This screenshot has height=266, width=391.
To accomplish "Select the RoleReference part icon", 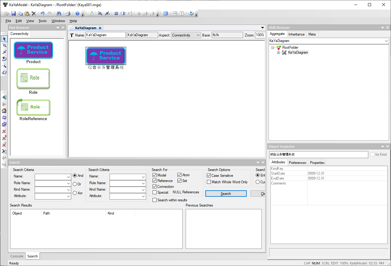I will [x=33, y=107].
